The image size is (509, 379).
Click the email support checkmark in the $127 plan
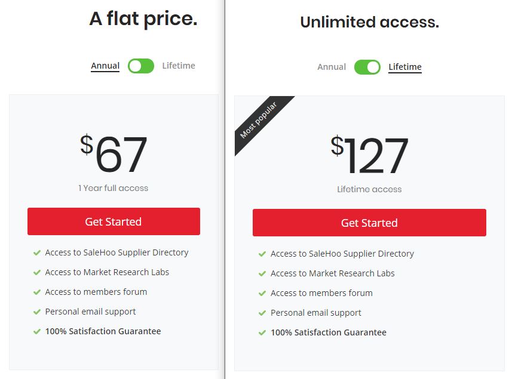tap(262, 313)
